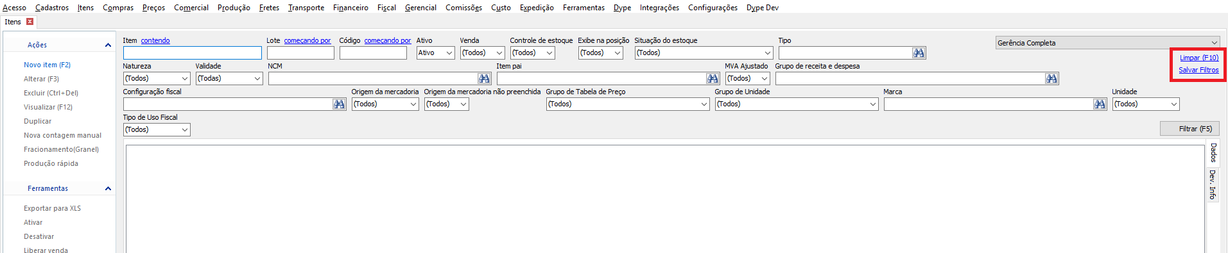Click Configuração fiscal binoculars icon
Image resolution: width=1228 pixels, height=253 pixels.
click(x=339, y=104)
